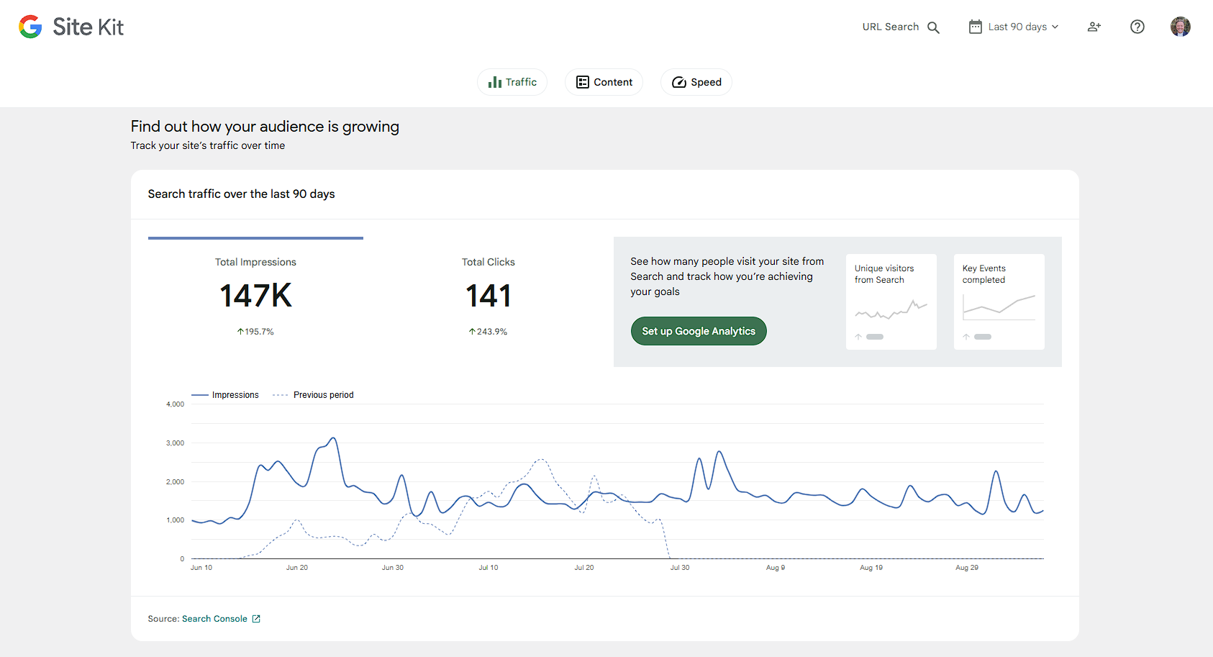Click the Unique visitors from Search card
This screenshot has height=657, width=1213.
[891, 302]
